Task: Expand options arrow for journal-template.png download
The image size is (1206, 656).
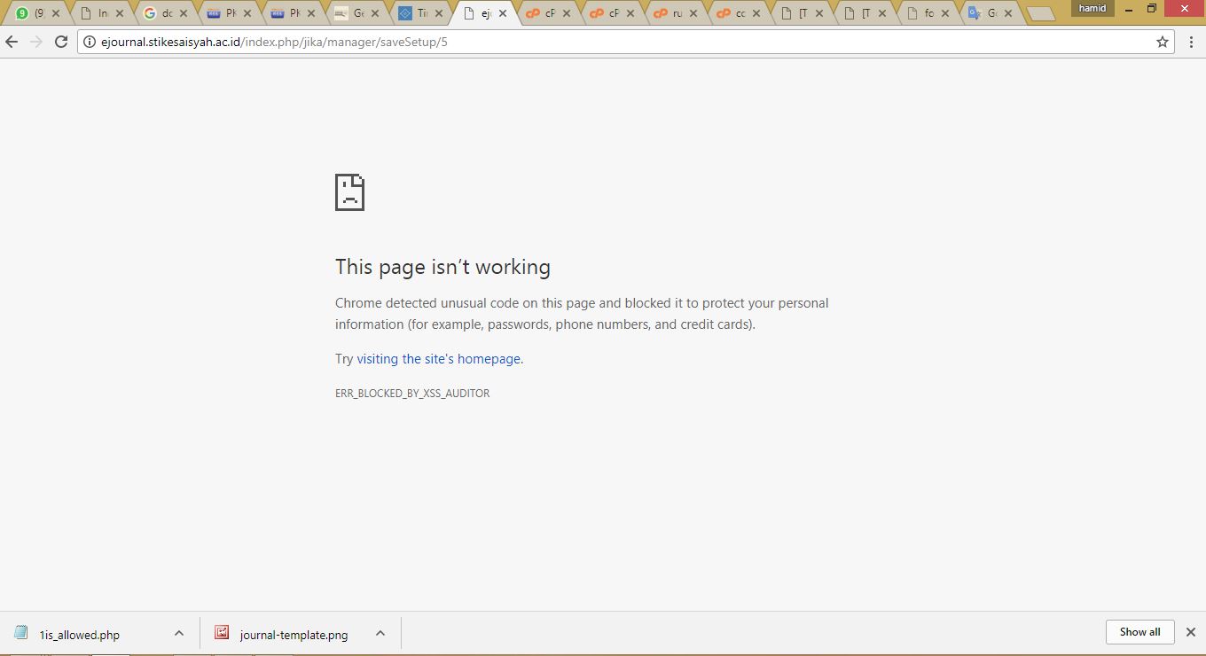Action: (x=380, y=633)
